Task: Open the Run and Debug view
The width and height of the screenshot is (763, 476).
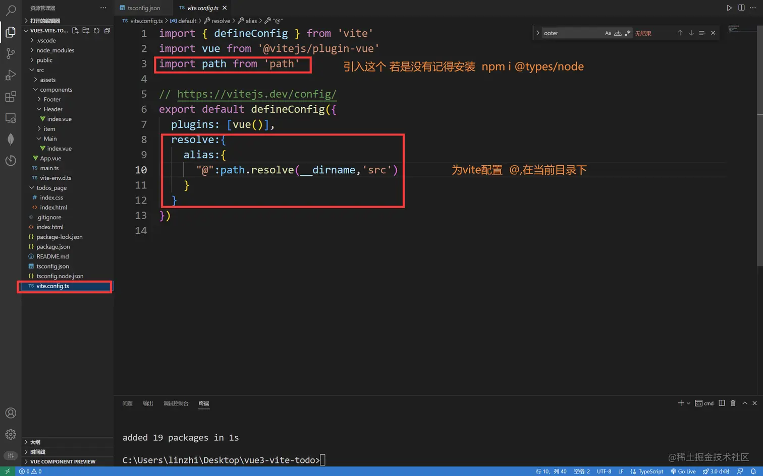Action: (11, 75)
